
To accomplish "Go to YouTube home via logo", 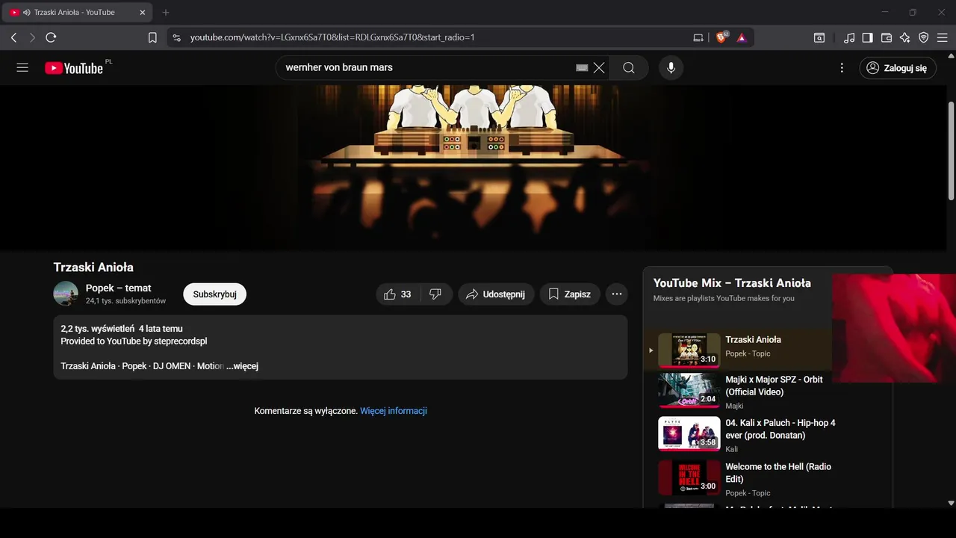I will pos(73,68).
